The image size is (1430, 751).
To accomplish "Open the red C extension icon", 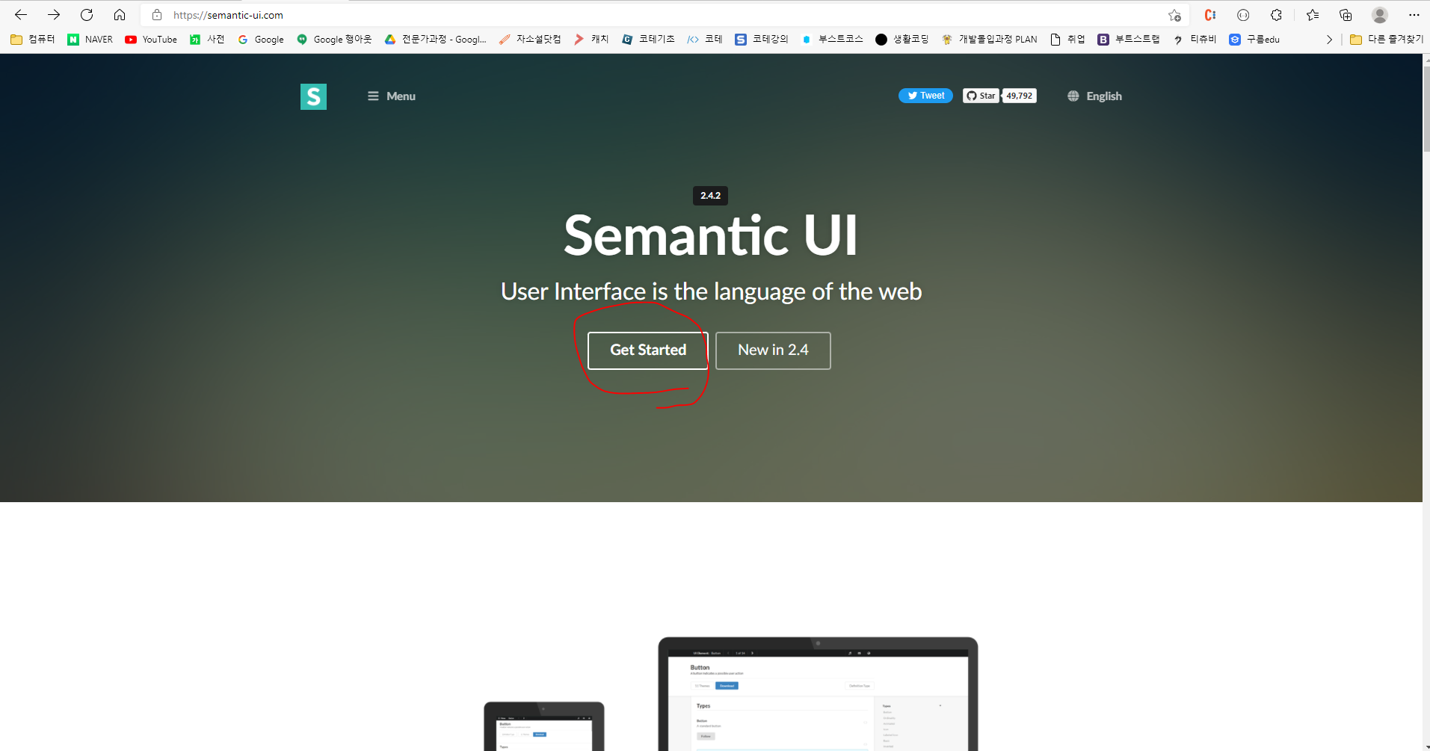I will point(1210,15).
